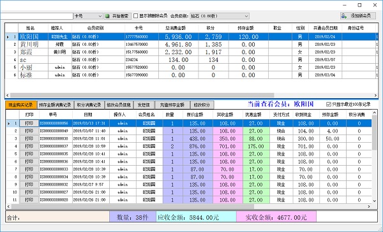383x232 pixels.
Task: Click down arrow of purchase records vertical scrollbar
Action: (x=375, y=201)
